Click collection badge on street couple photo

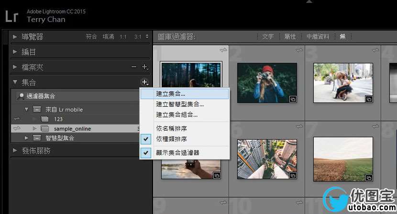[x=369, y=99]
